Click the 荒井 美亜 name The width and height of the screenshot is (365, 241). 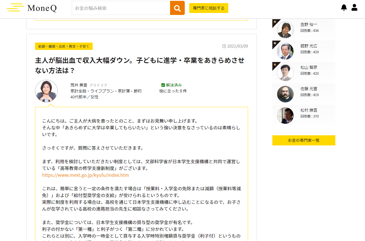(x=79, y=85)
